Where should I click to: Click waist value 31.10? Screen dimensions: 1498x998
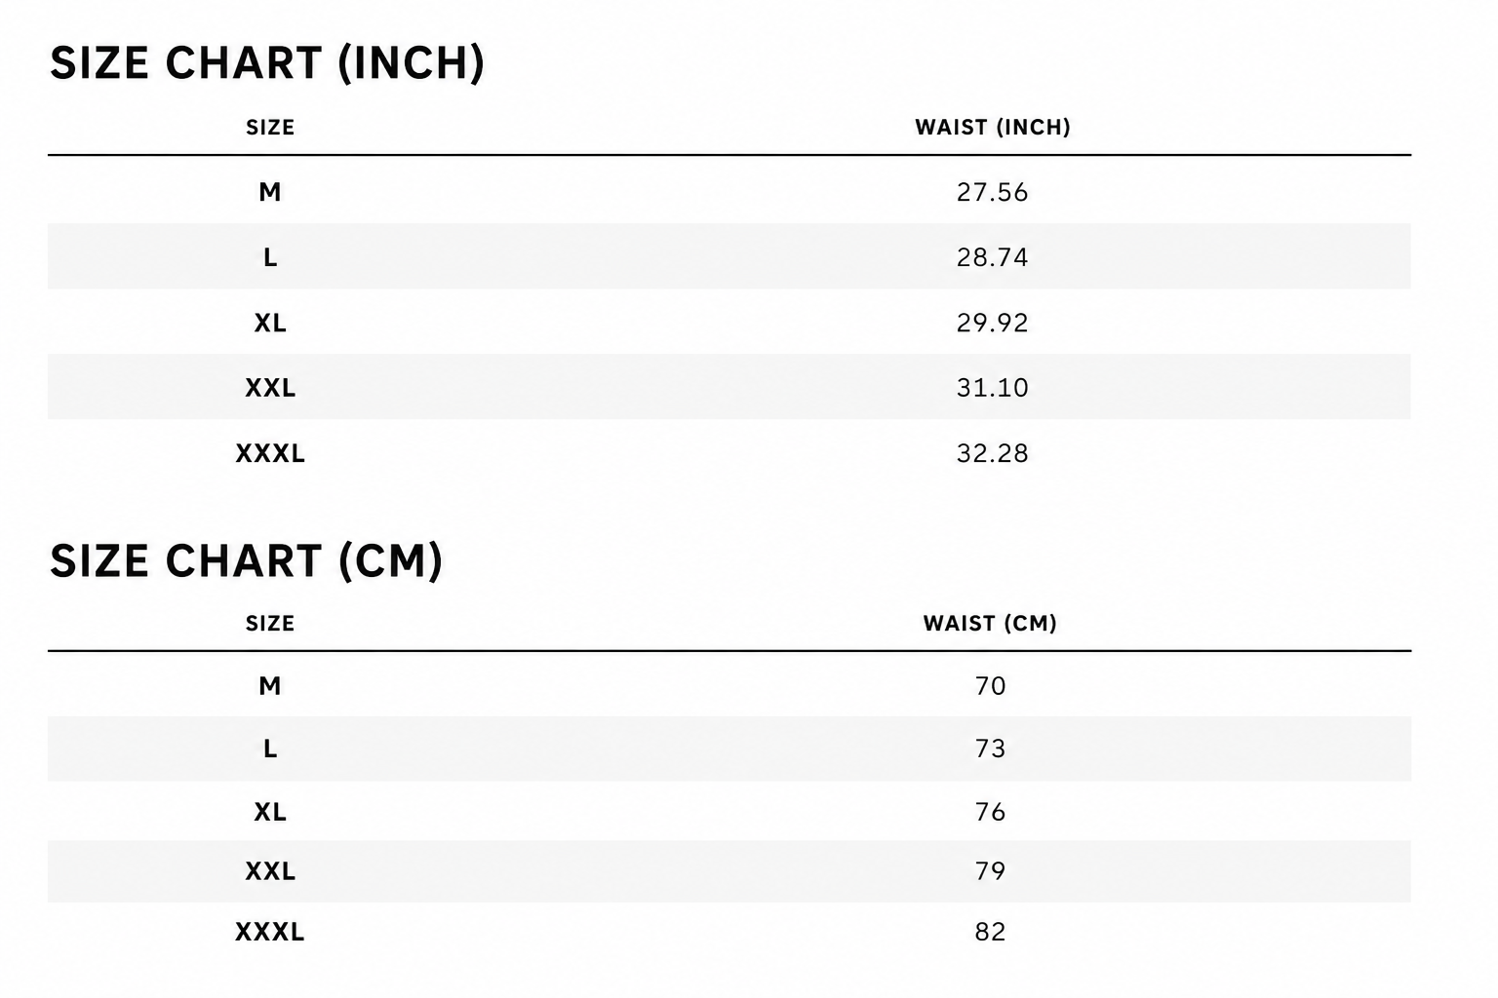[992, 388]
